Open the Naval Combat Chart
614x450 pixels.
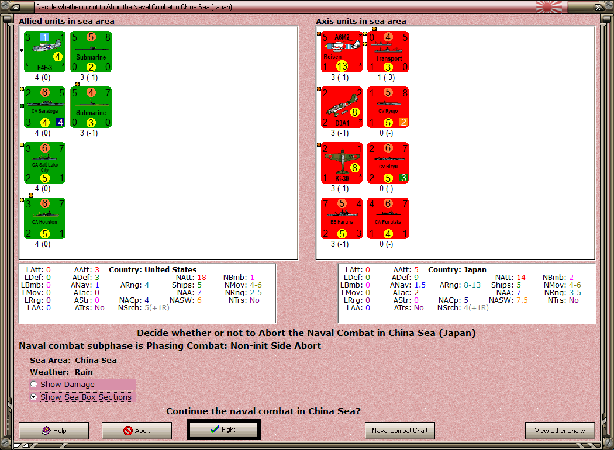pos(400,431)
